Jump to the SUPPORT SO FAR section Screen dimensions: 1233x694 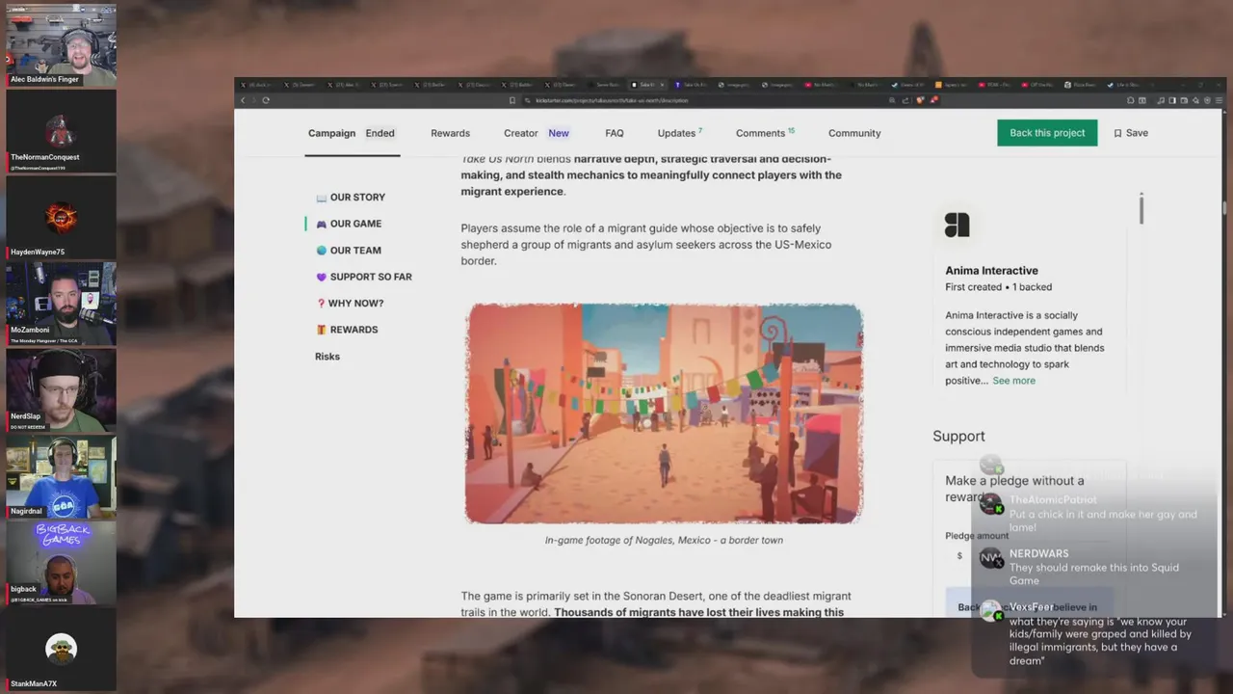coord(371,277)
